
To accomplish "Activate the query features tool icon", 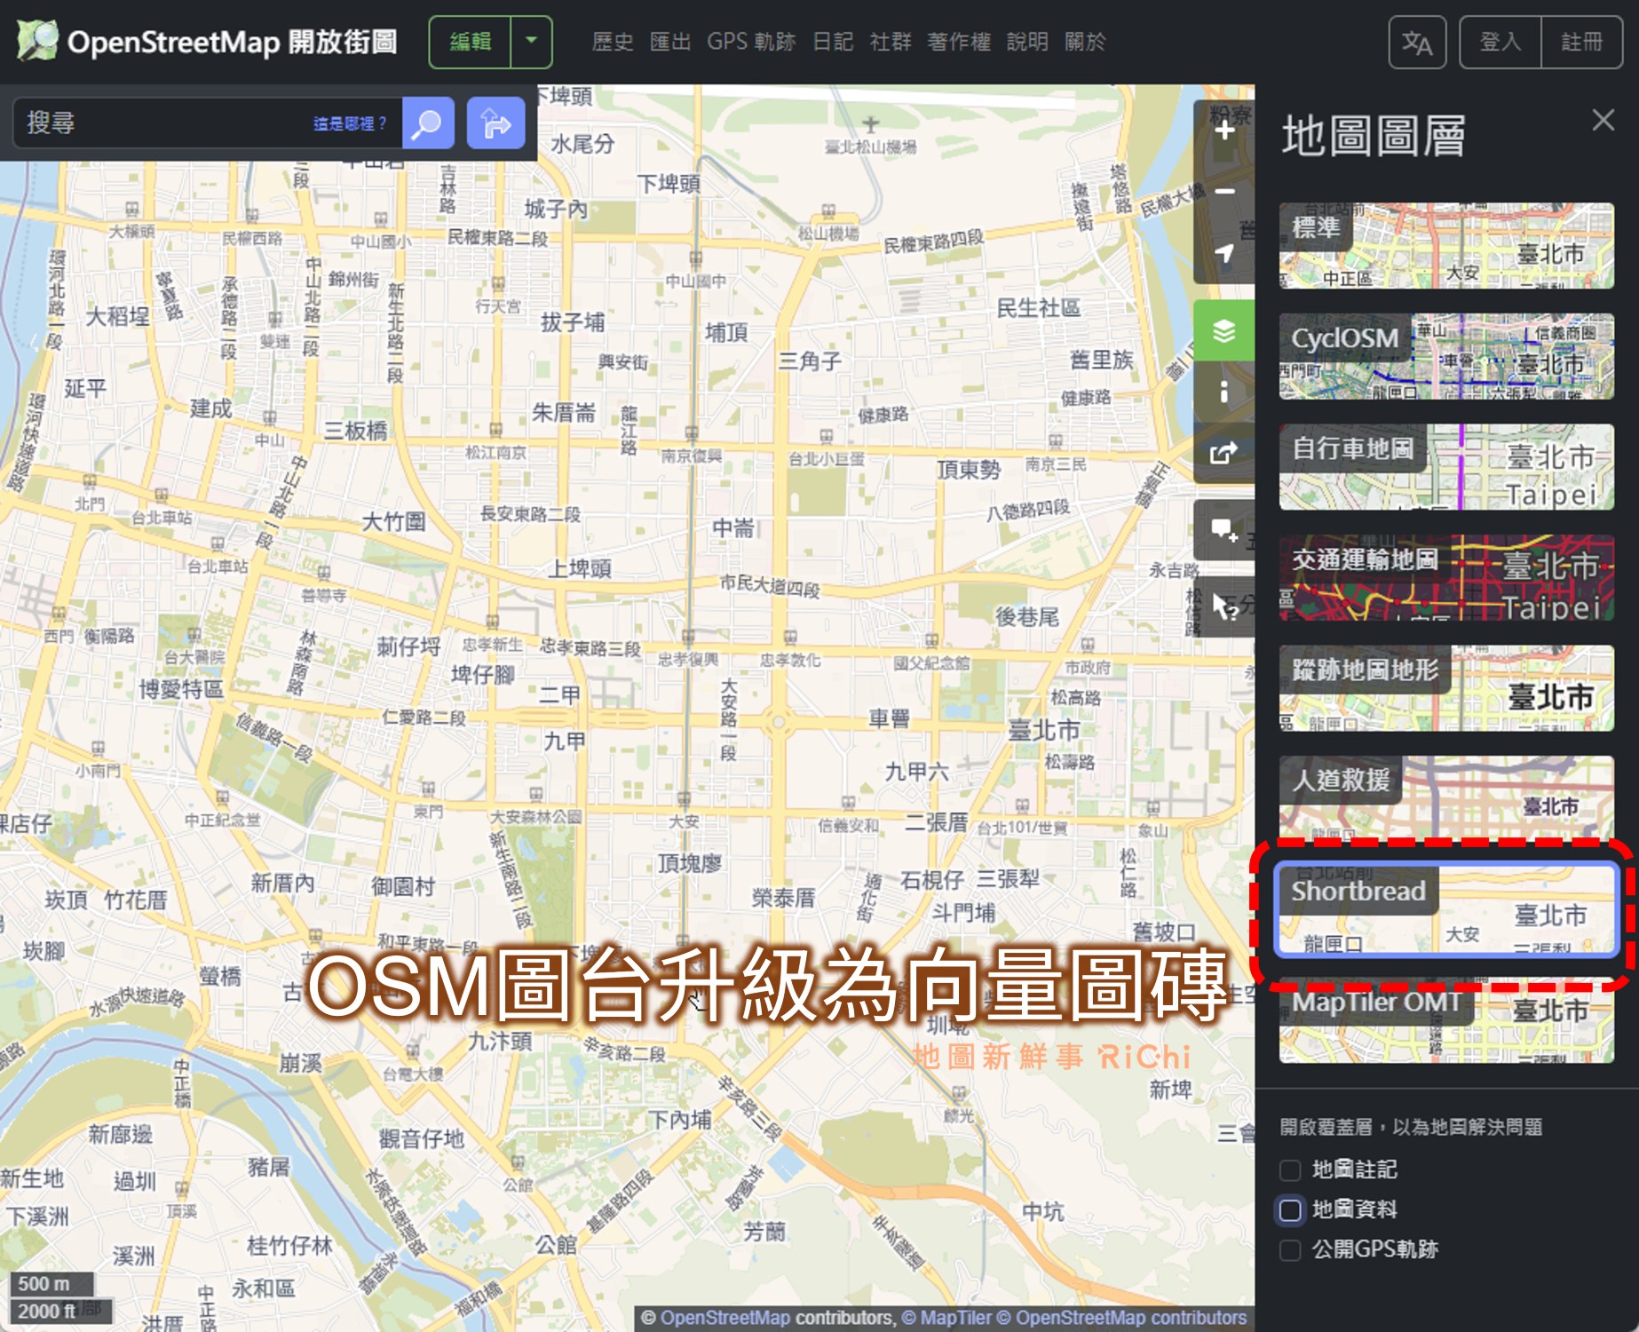I will click(1224, 607).
